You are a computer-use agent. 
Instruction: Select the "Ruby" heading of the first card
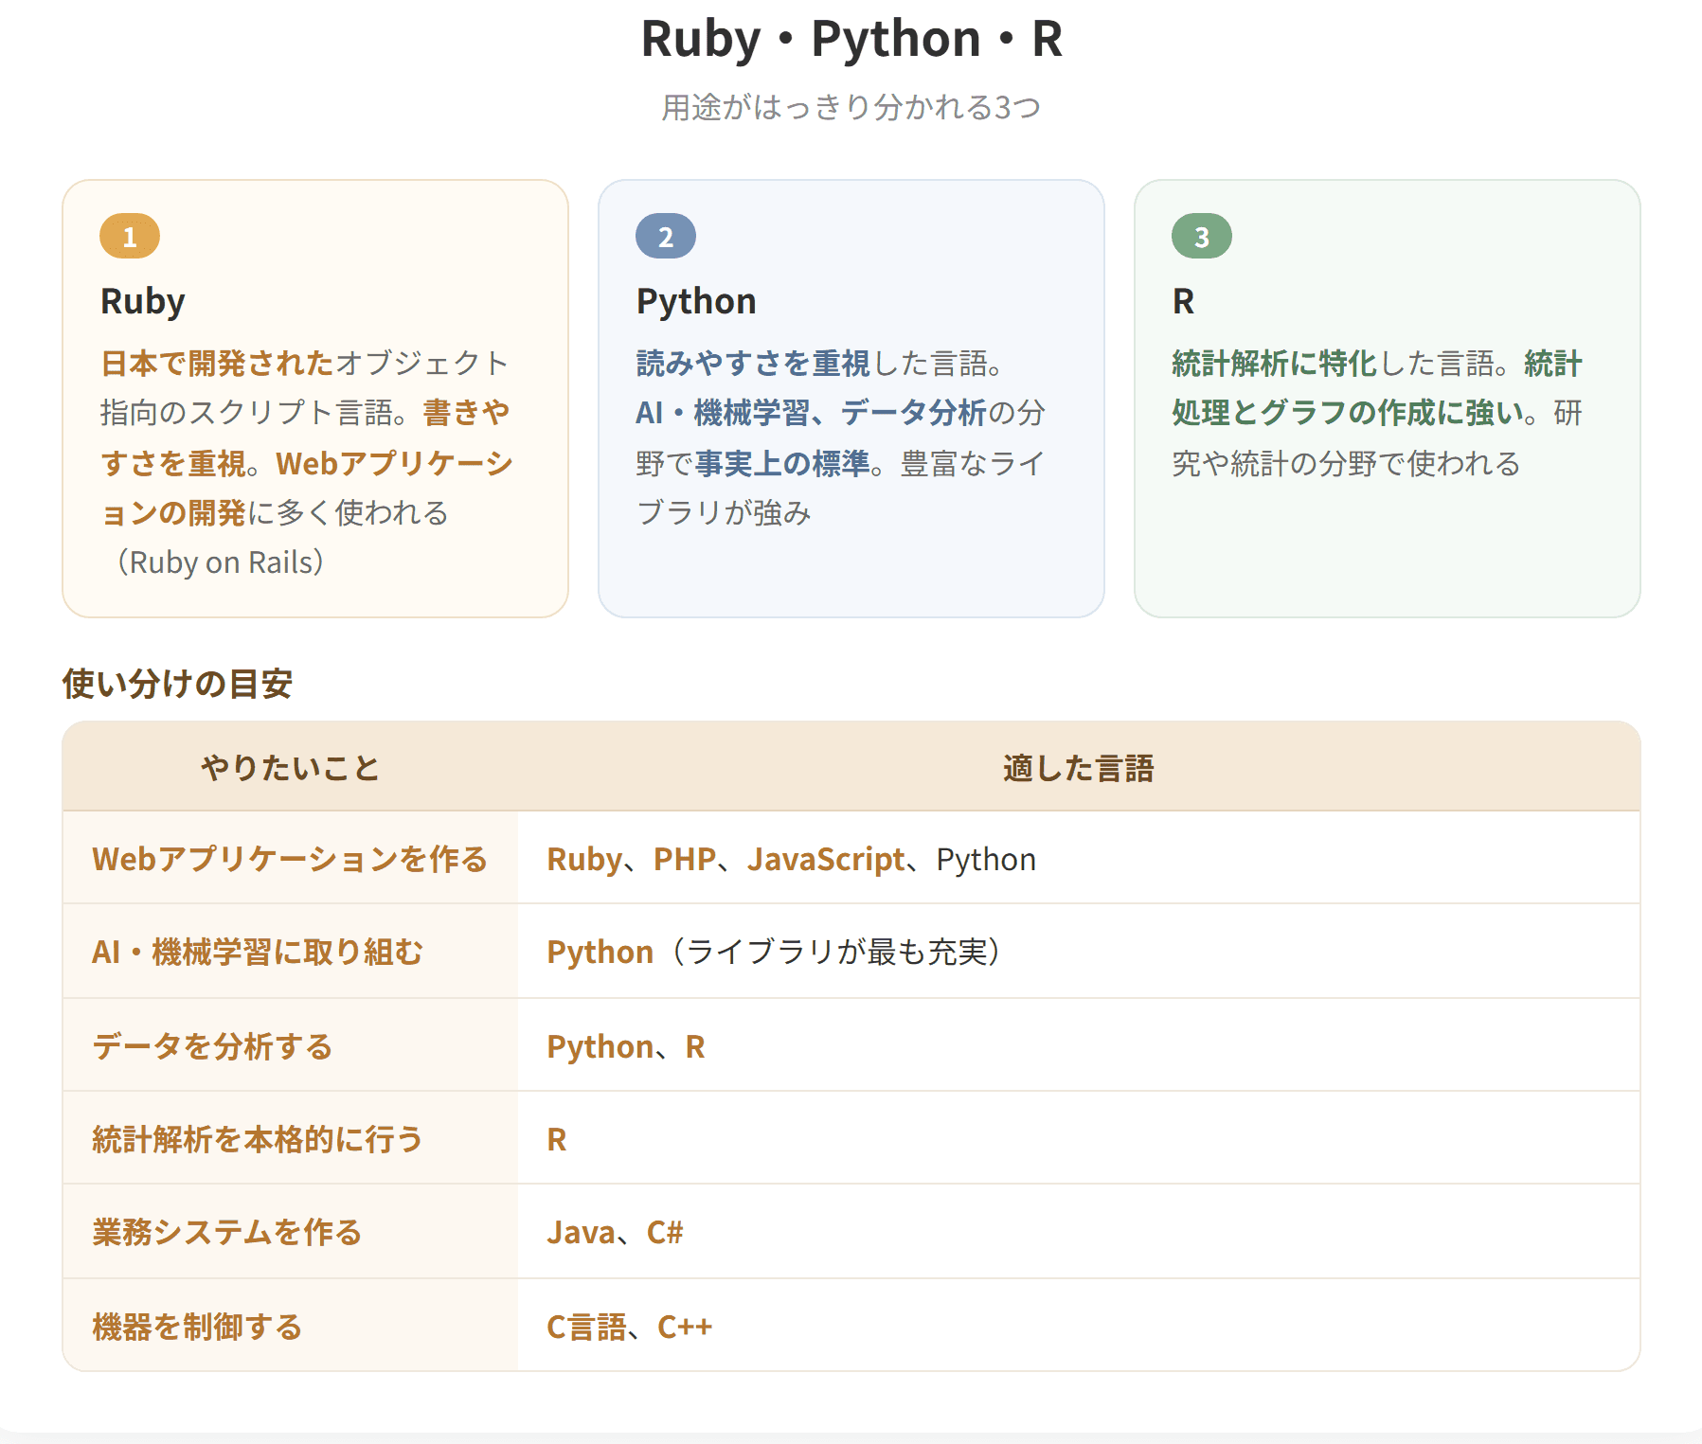(143, 301)
